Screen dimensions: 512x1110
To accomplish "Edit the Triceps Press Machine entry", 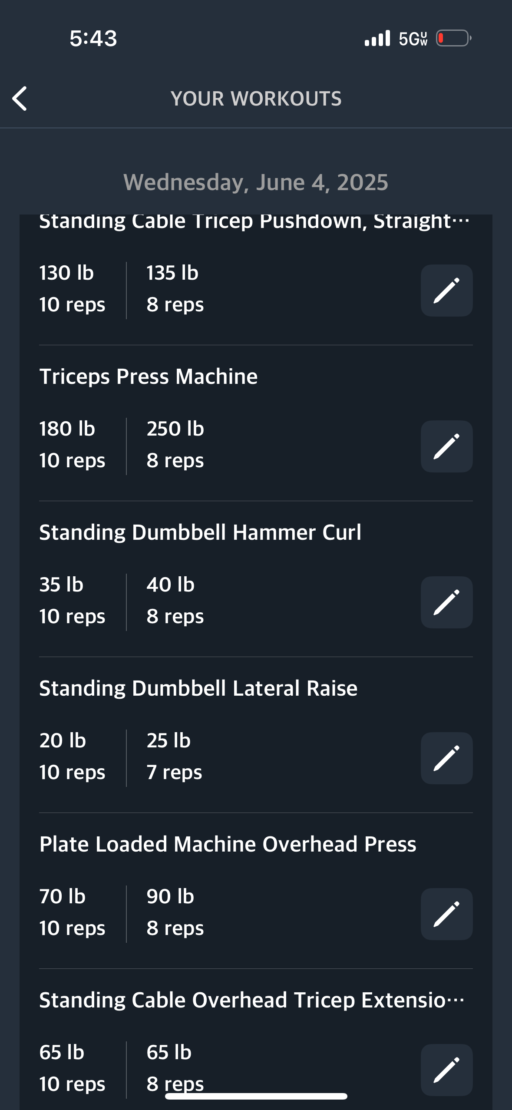I will point(446,446).
